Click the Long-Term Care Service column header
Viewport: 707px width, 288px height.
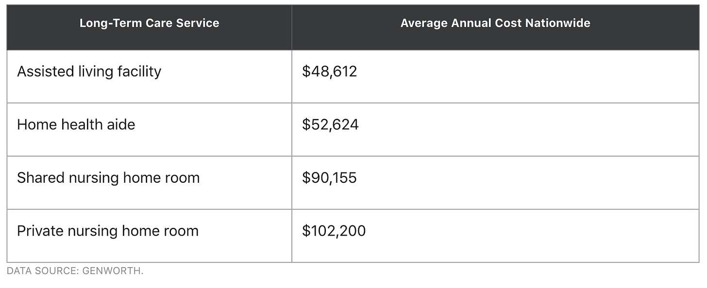pyautogui.click(x=149, y=23)
